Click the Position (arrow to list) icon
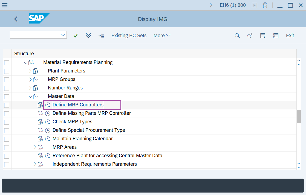Image resolution: width=306 pixels, height=195 pixels. pos(101,35)
